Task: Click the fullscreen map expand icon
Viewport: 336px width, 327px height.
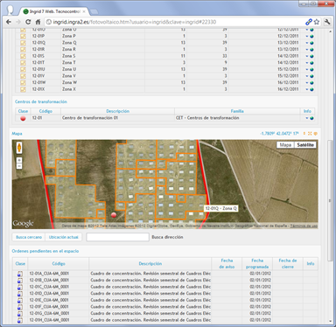Action: [310, 134]
